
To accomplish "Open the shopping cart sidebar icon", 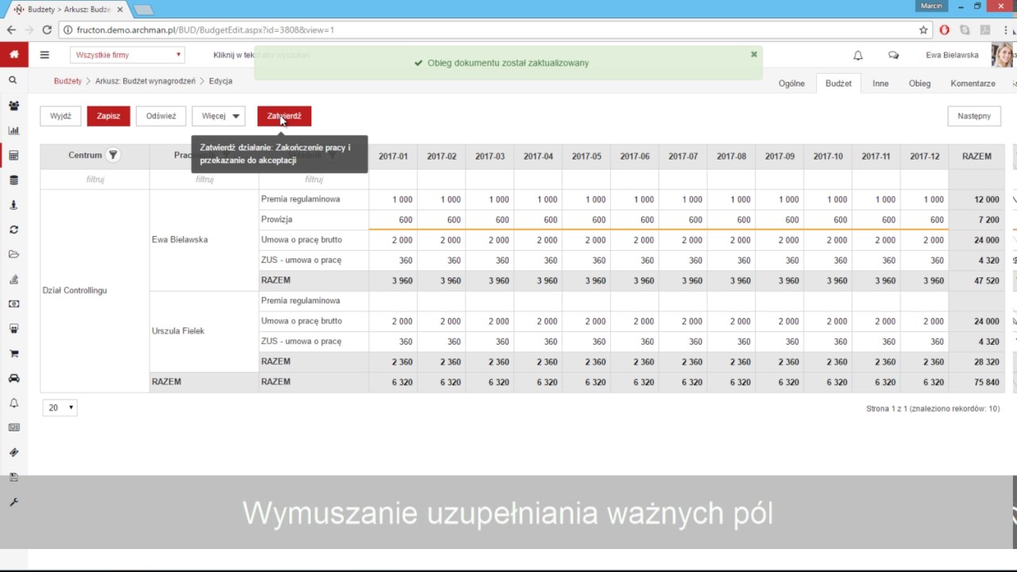I will coord(14,354).
